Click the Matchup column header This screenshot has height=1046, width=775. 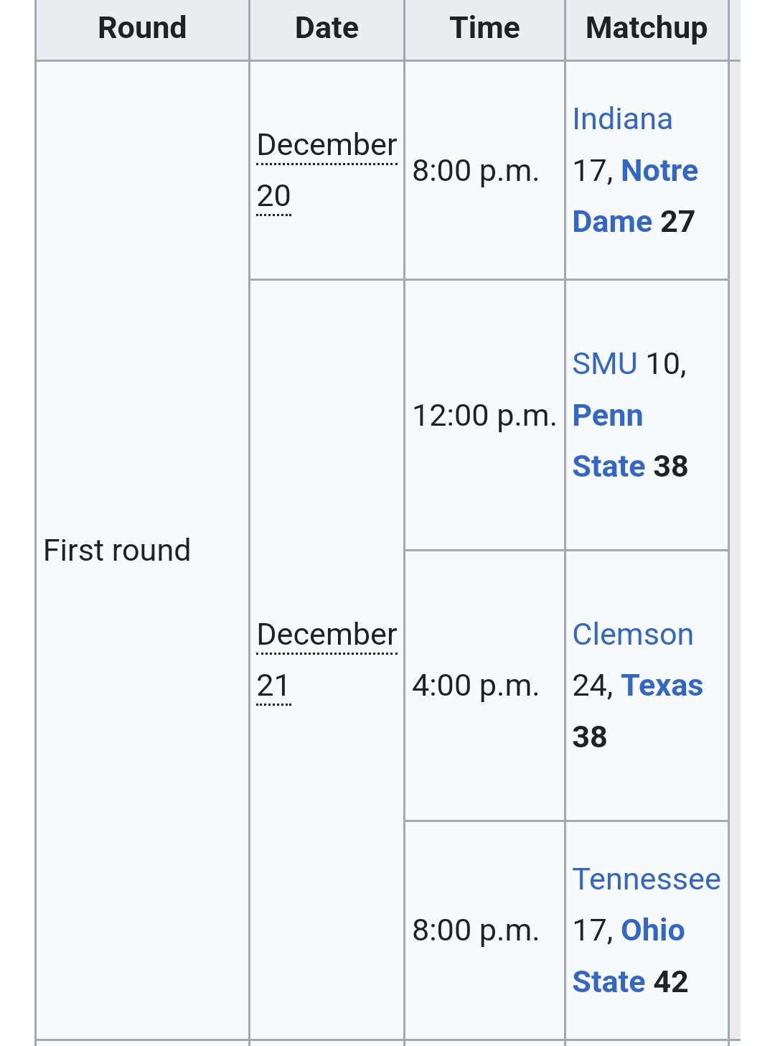pyautogui.click(x=647, y=28)
